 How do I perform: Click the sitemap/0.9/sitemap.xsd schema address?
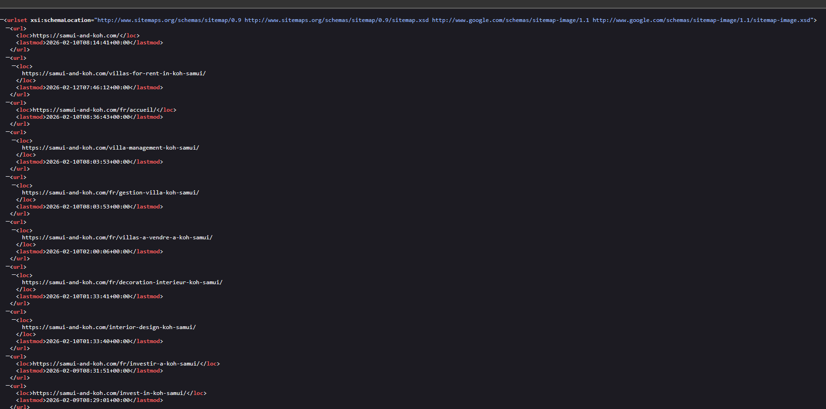[336, 20]
